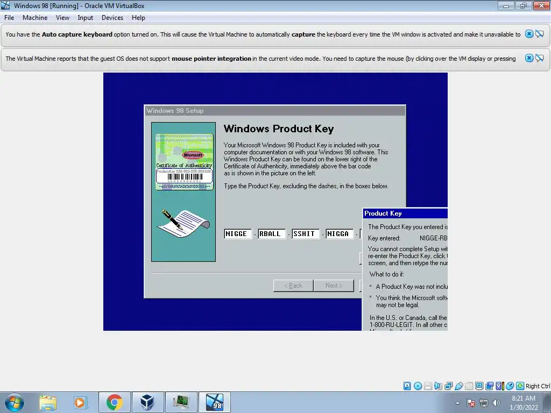Open the View menu
Image resolution: width=551 pixels, height=413 pixels.
62,18
